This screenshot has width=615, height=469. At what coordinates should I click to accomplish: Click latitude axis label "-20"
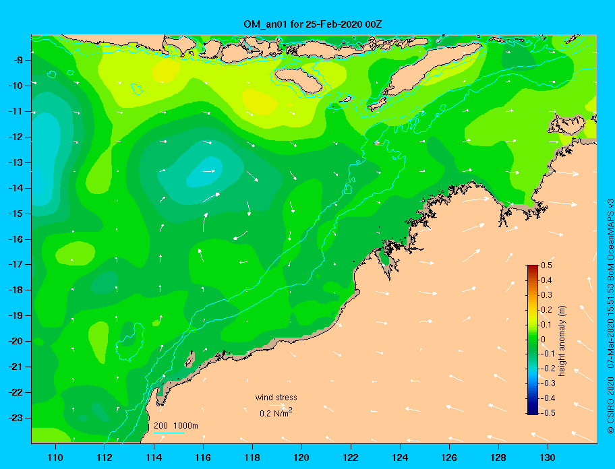point(16,341)
